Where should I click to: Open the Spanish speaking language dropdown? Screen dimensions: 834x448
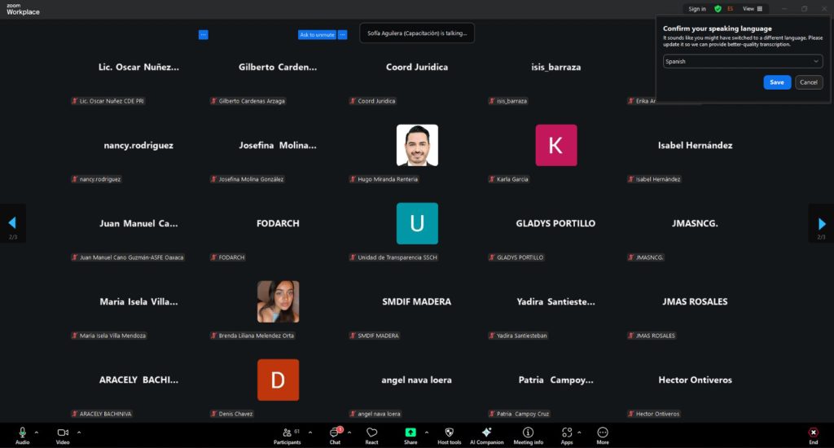[x=742, y=61]
